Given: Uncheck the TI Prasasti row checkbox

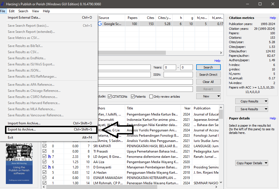Looking at the screenshot, I should [45, 151].
